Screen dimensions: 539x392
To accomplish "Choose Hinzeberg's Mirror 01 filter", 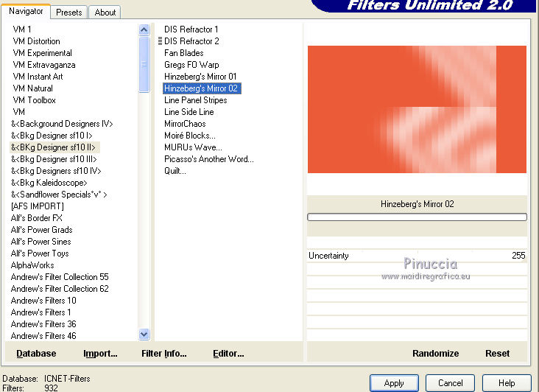I will pyautogui.click(x=200, y=77).
